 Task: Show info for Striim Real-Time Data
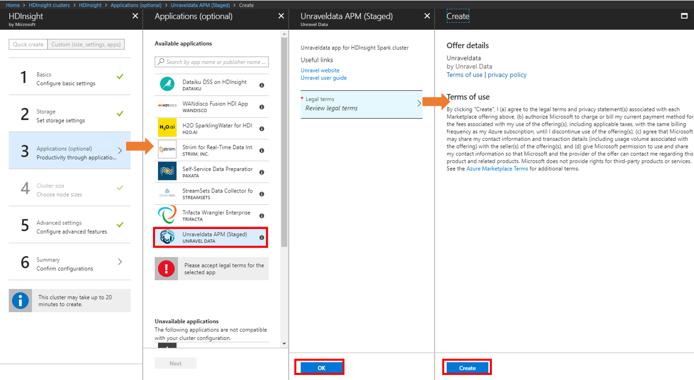(x=262, y=150)
